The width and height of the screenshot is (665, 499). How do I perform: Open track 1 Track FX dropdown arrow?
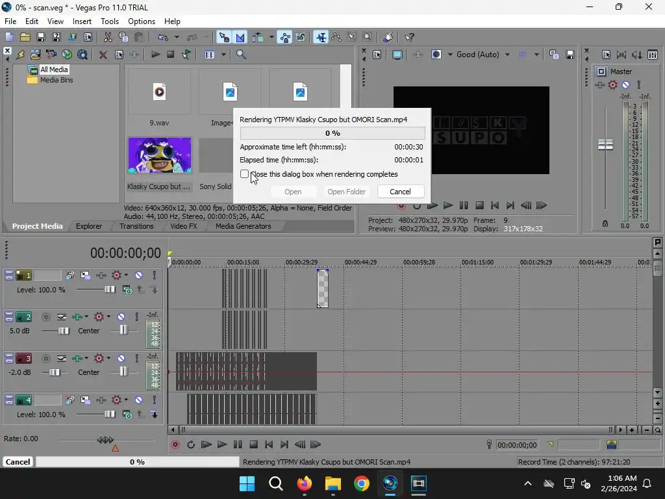coord(126,275)
